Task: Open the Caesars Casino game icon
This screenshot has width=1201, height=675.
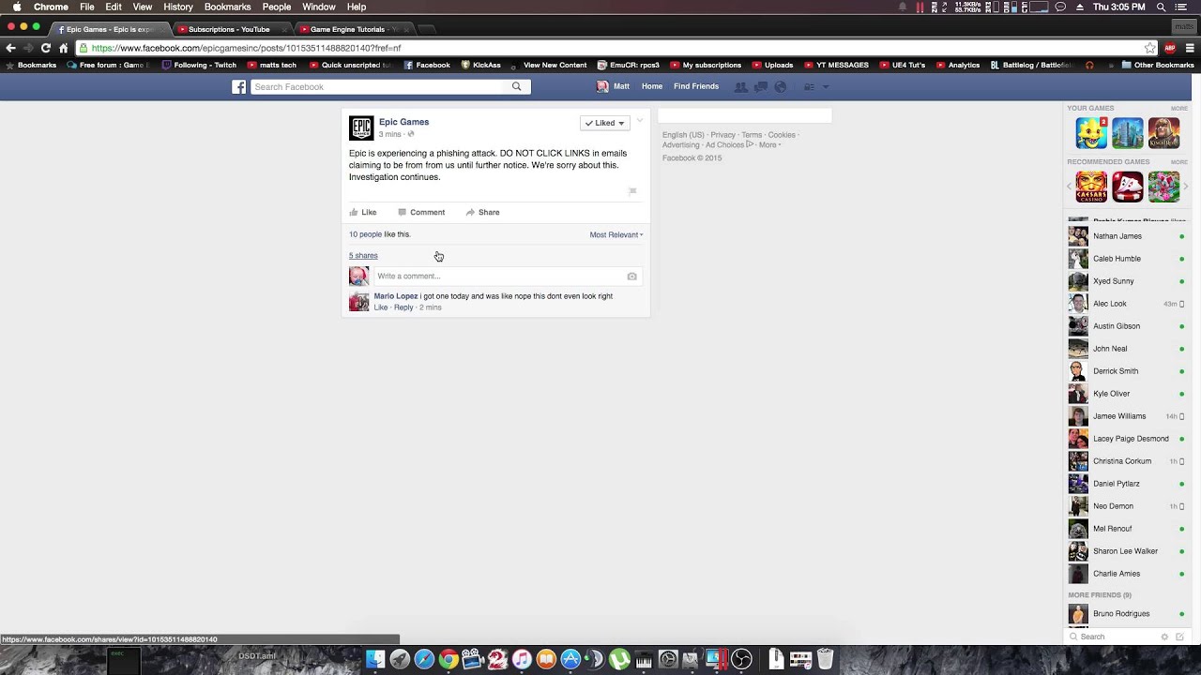Action: coord(1091,187)
